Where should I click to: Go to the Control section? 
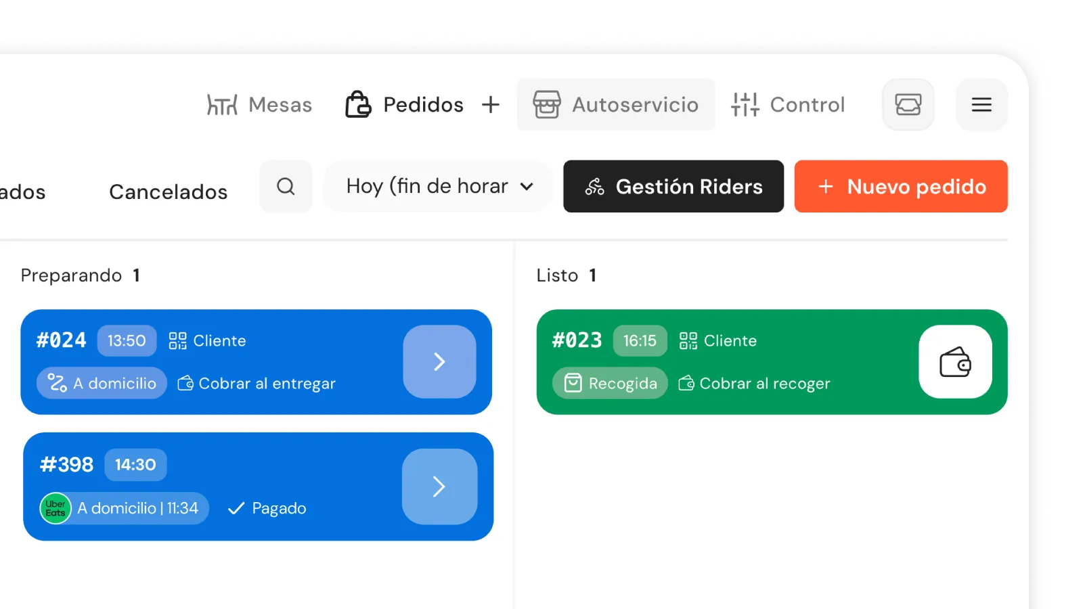click(x=789, y=105)
